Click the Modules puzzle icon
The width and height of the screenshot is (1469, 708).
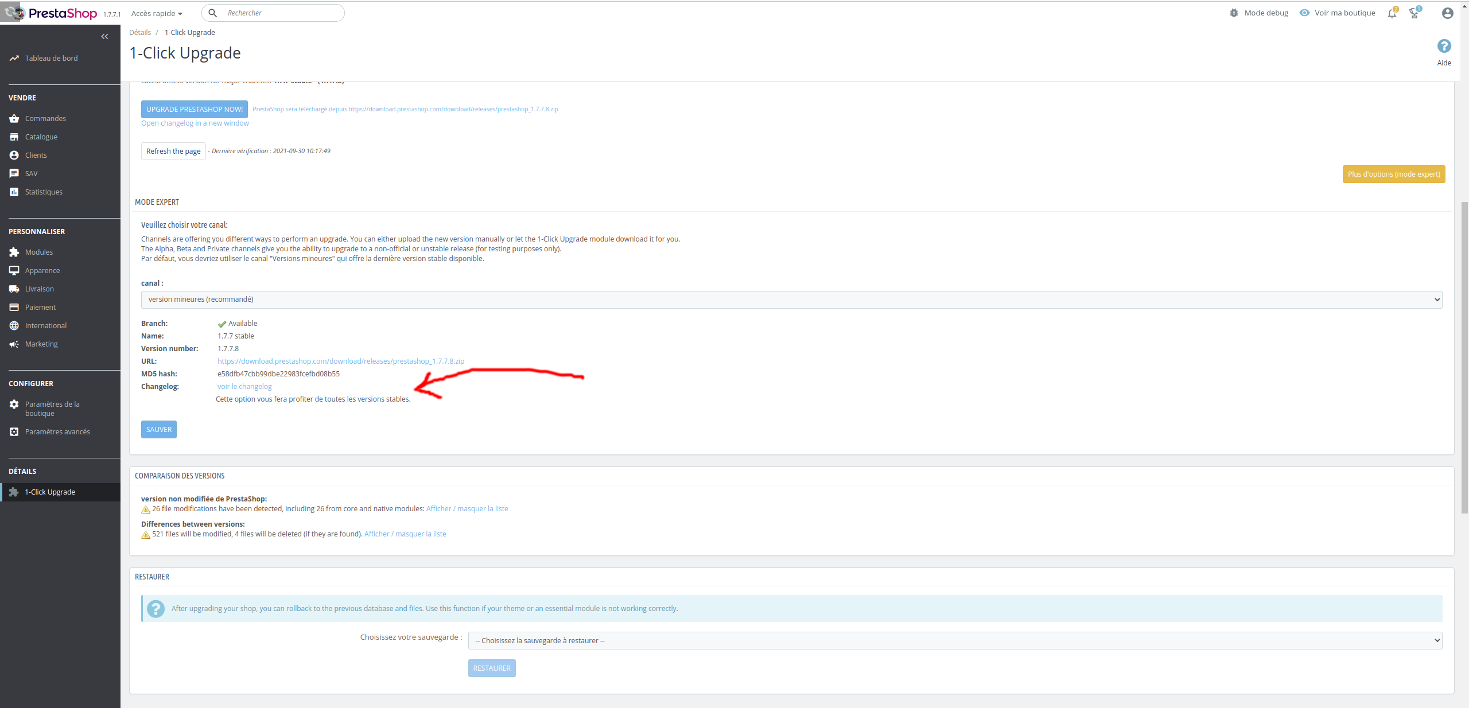point(14,252)
